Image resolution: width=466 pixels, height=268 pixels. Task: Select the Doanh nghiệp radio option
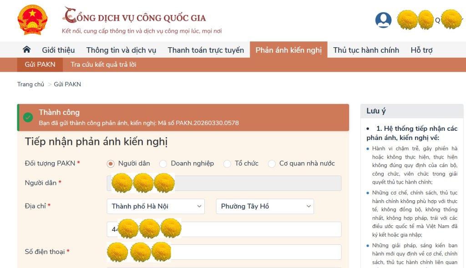(163, 164)
